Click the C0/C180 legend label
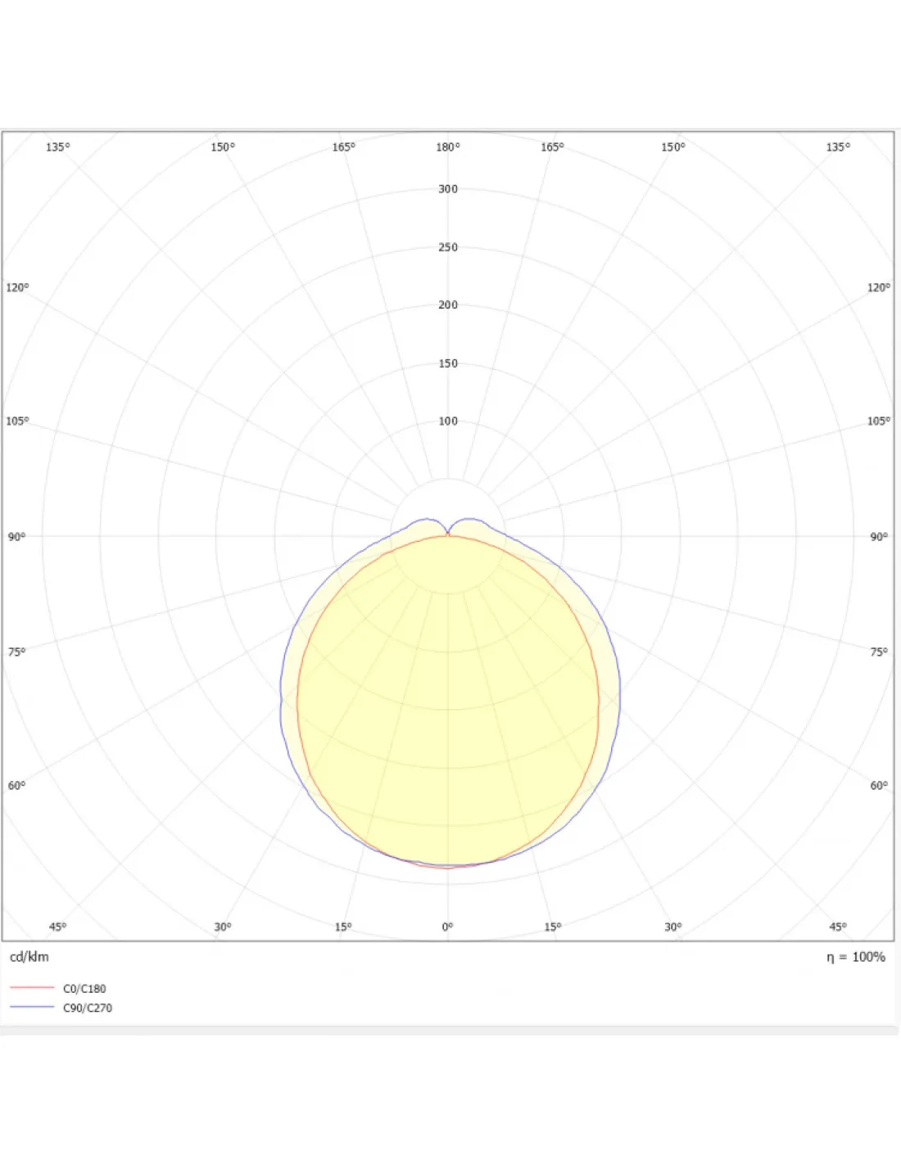Viewport: 901px width, 1164px height. coord(84,989)
